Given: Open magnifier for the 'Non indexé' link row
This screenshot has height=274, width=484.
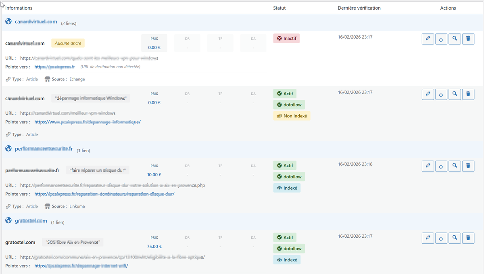Looking at the screenshot, I should coord(455,94).
